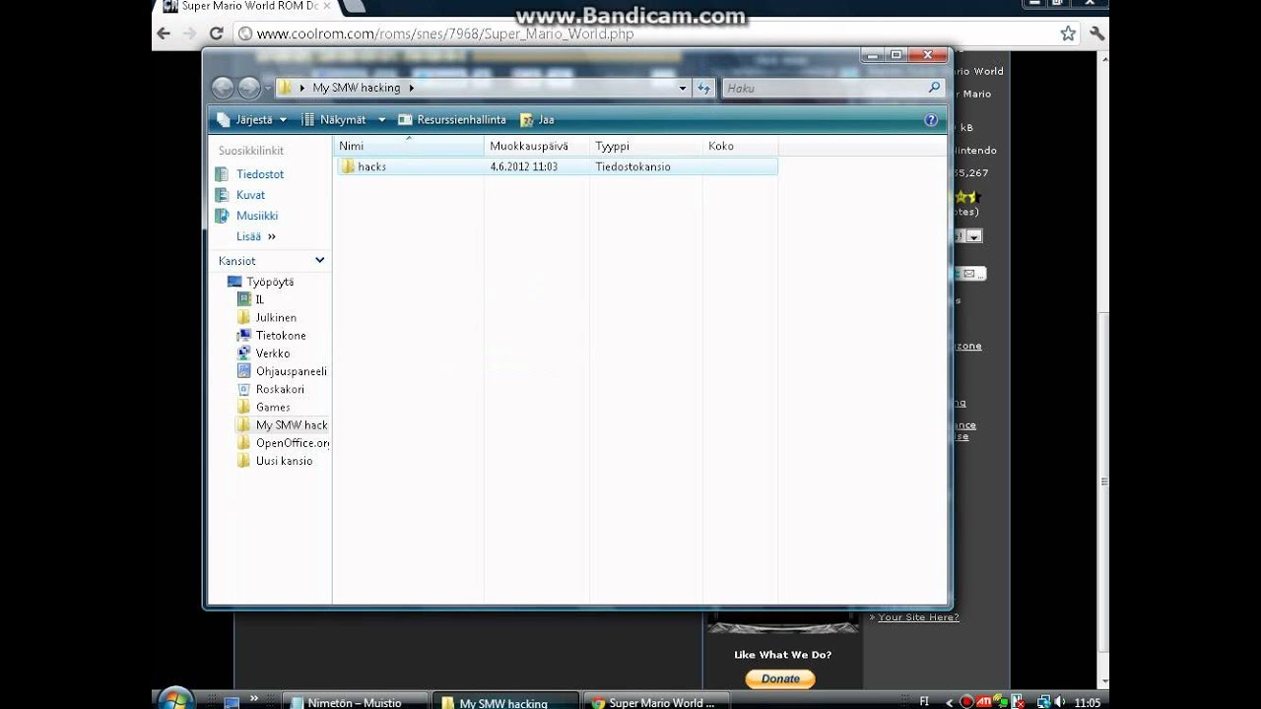Close the Super Mario World ROM tab
The height and width of the screenshot is (709, 1261).
click(326, 6)
